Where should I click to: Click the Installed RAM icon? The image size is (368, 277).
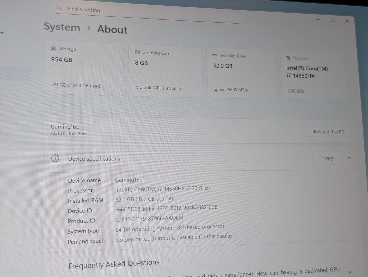pyautogui.click(x=215, y=55)
